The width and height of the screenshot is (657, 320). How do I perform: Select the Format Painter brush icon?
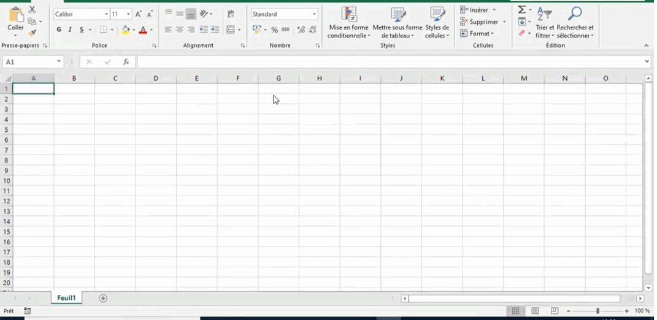(x=32, y=33)
